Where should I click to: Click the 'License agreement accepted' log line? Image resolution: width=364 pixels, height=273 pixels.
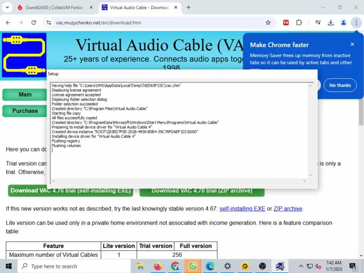[x=76, y=95]
